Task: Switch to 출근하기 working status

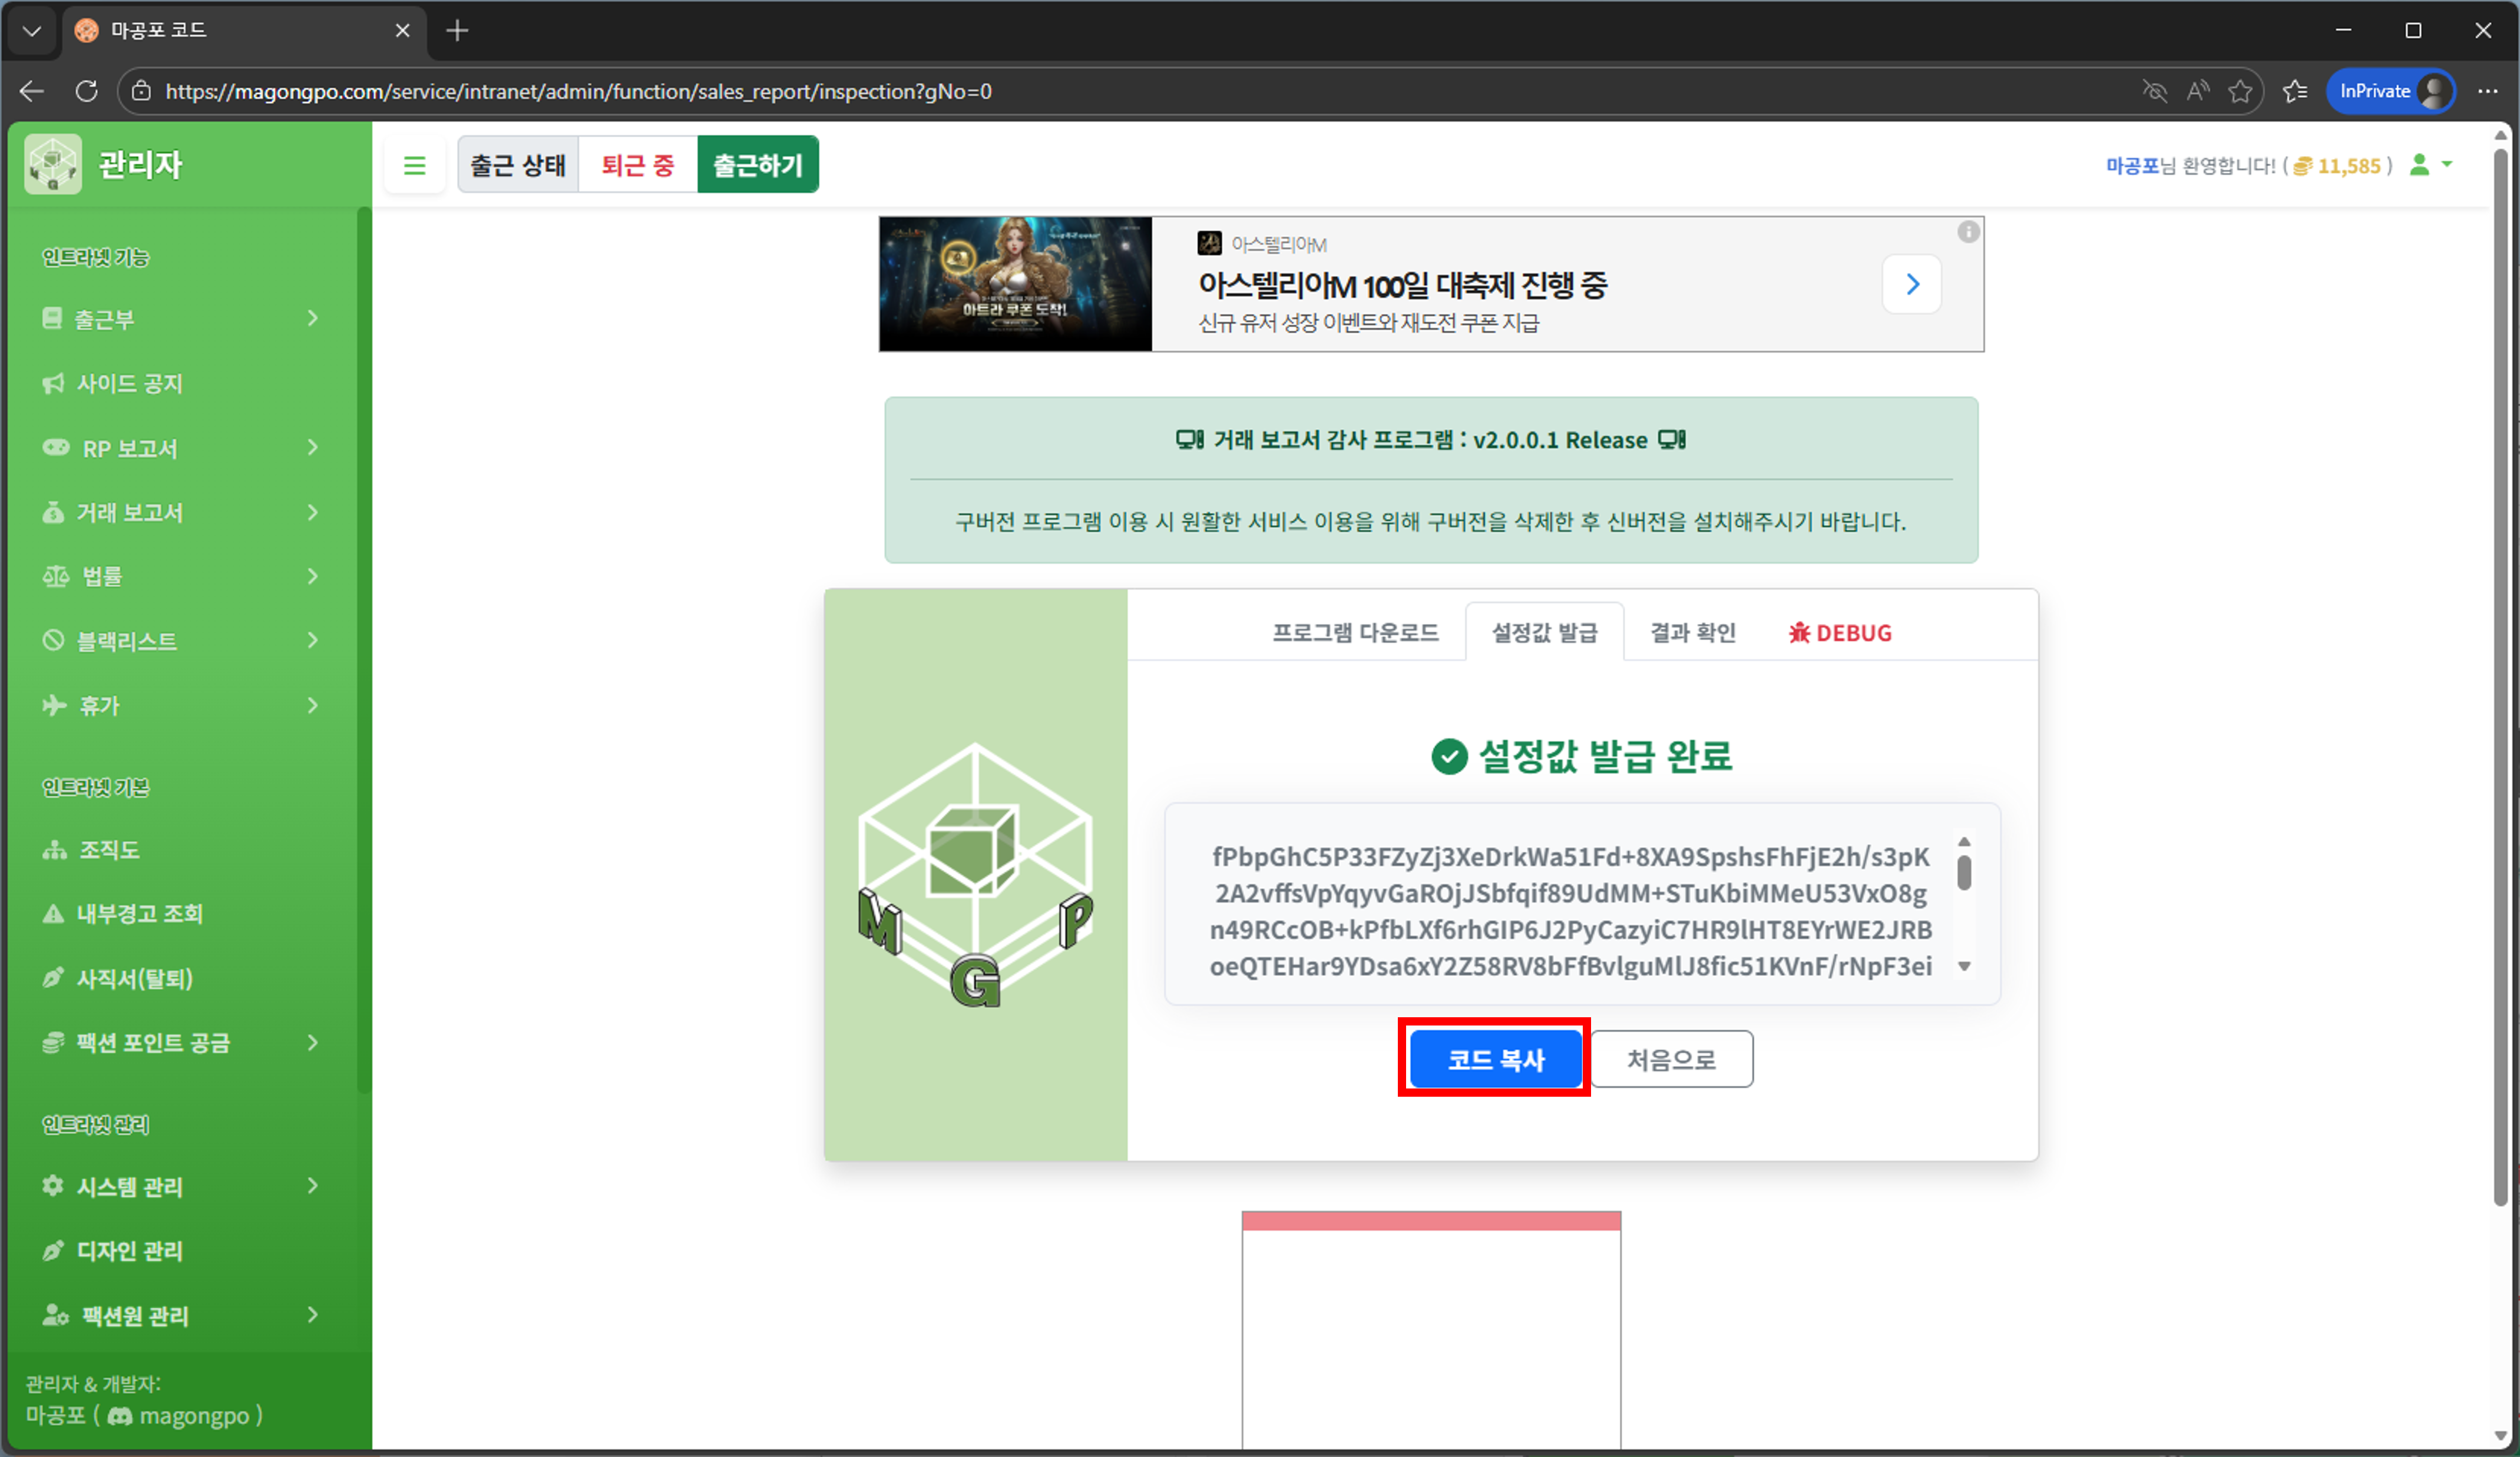Action: [x=758, y=164]
